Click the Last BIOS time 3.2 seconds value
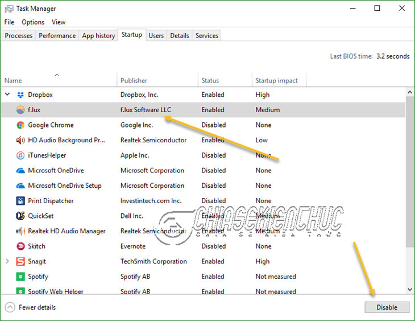 [x=393, y=56]
